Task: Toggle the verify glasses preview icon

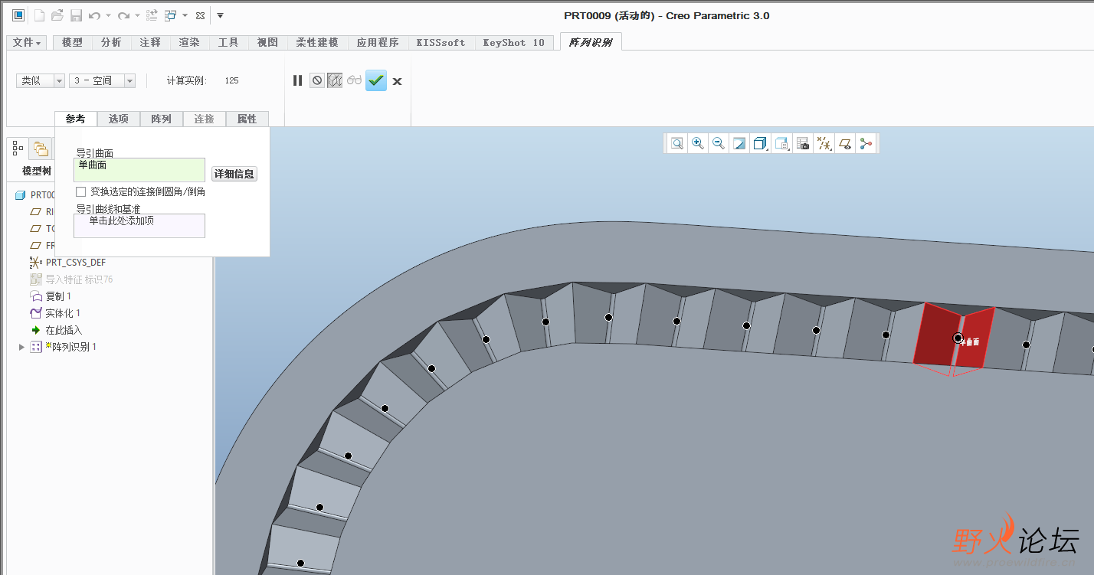Action: [x=354, y=80]
